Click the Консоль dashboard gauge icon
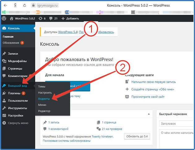The height and width of the screenshot is (150, 195). [4, 28]
